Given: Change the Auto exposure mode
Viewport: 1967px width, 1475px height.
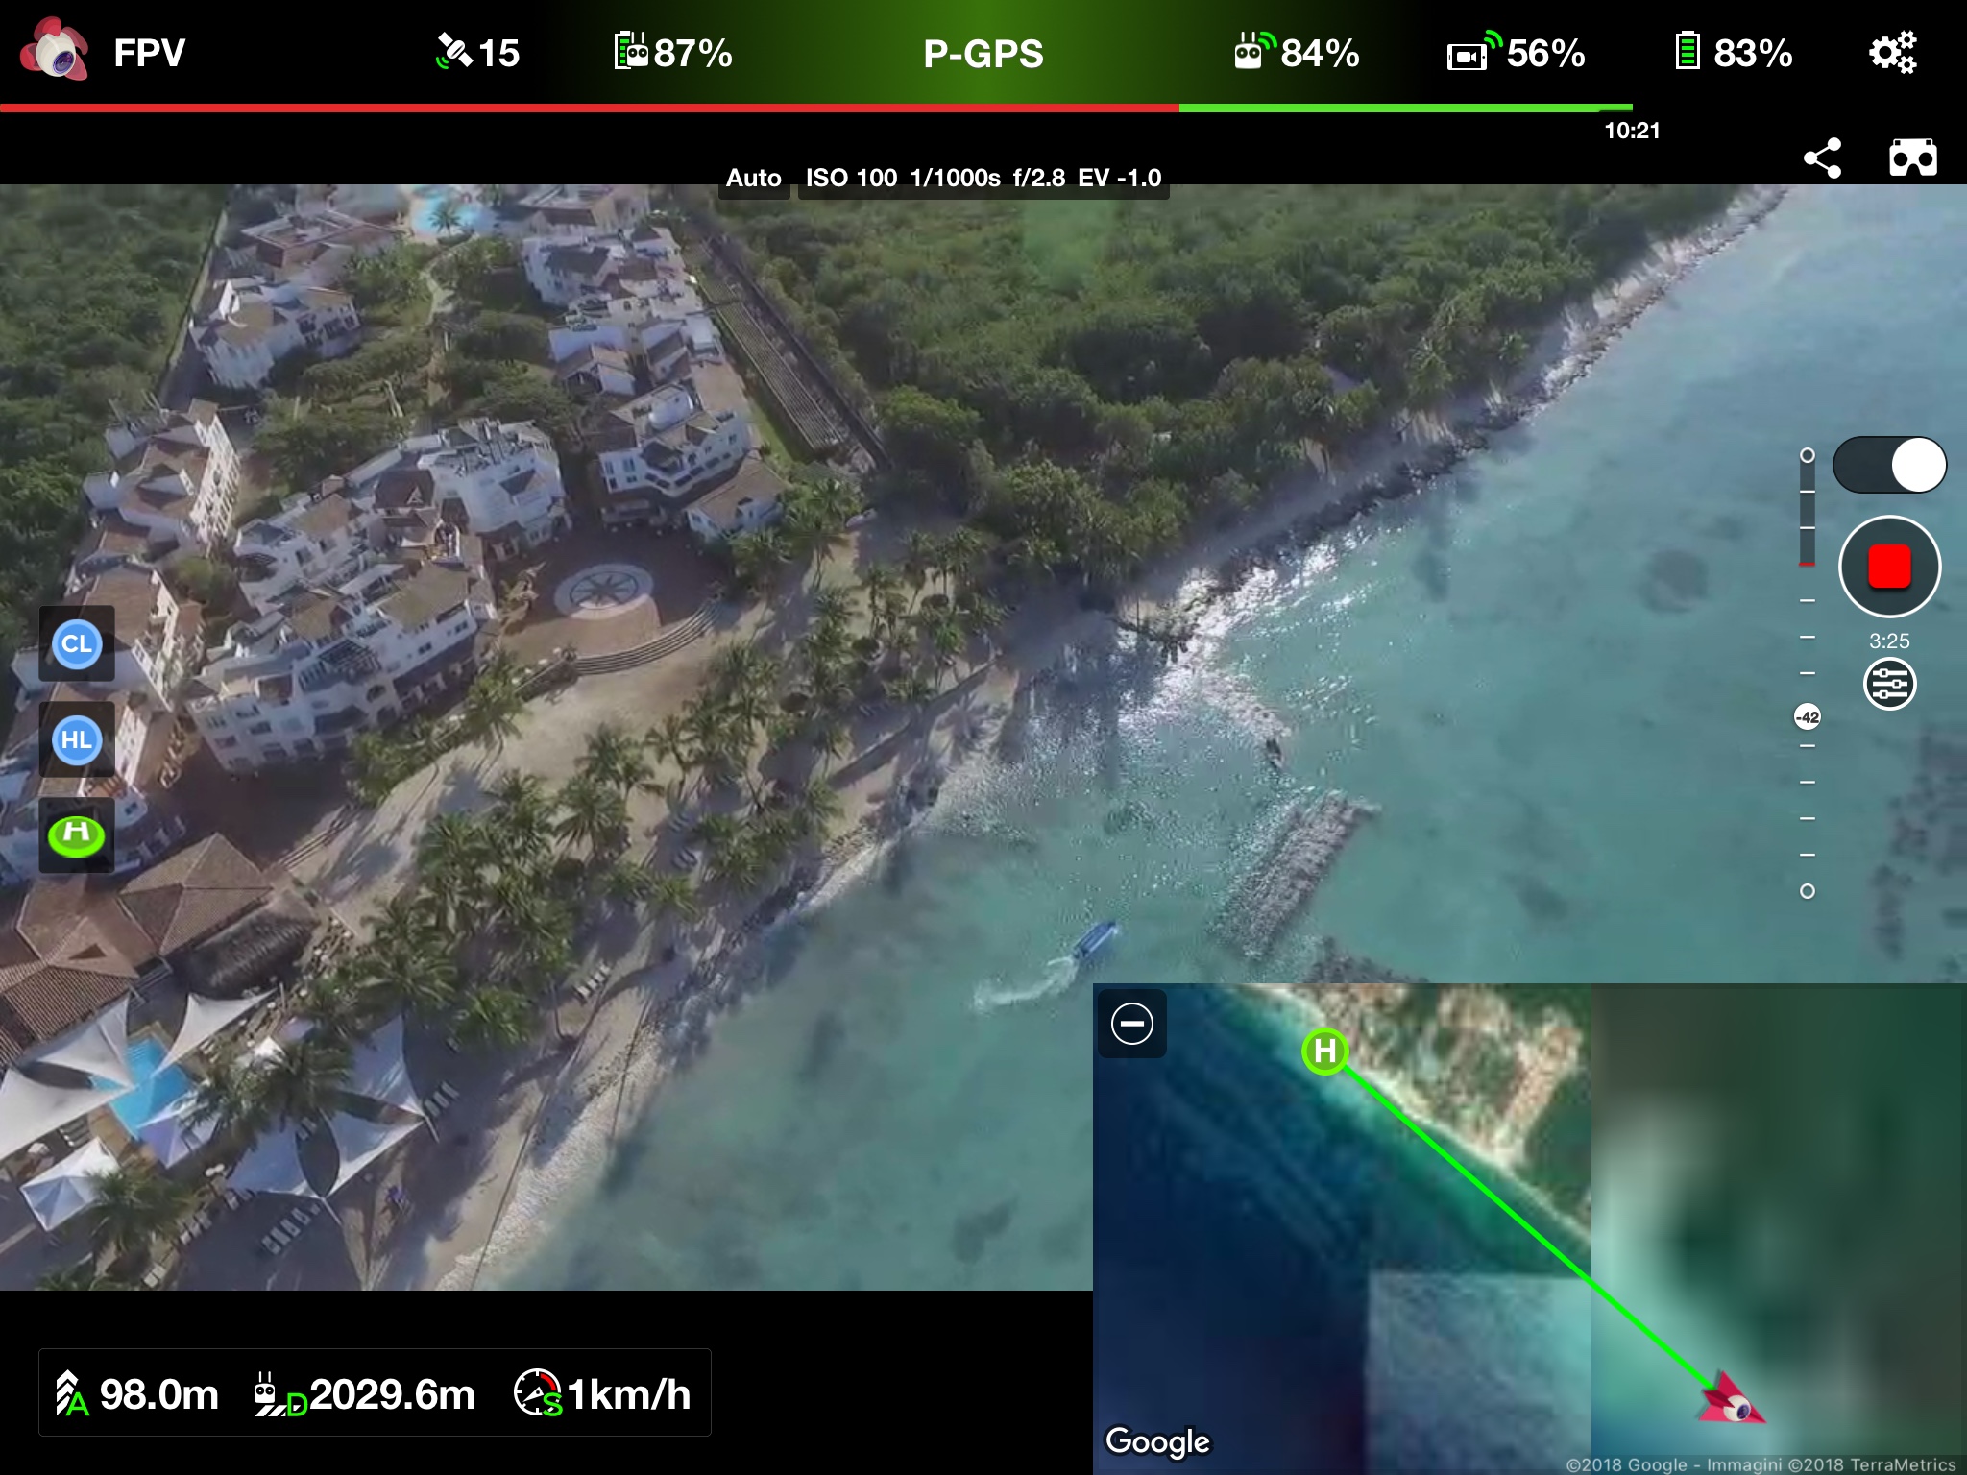Looking at the screenshot, I should 754,178.
